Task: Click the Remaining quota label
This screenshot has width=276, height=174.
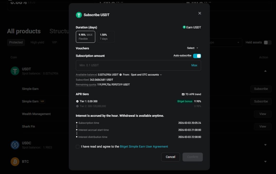Action: coord(86,85)
